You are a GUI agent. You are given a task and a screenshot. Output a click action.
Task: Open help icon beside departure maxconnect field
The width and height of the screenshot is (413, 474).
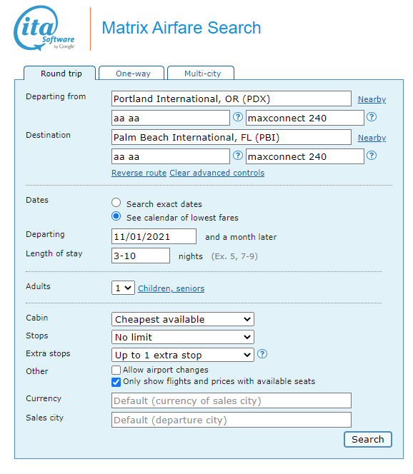(372, 116)
